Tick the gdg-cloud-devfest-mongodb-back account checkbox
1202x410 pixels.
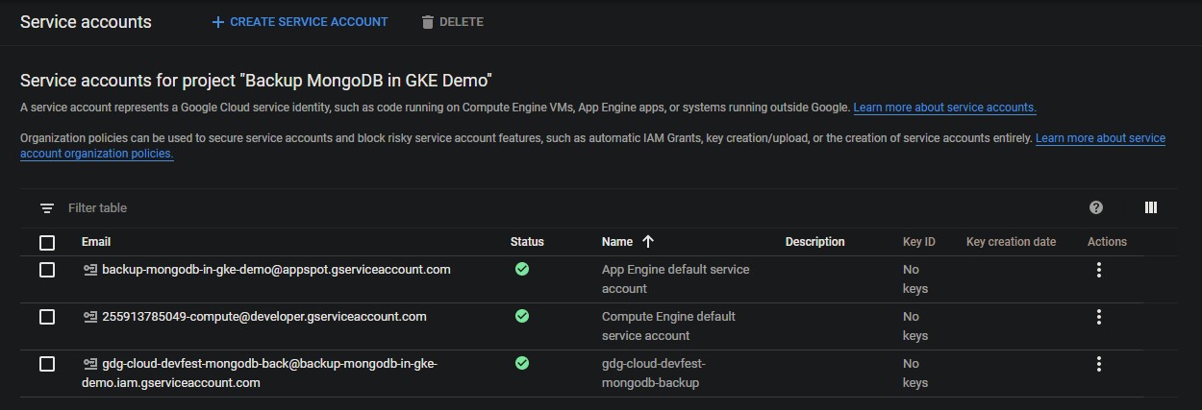(47, 364)
